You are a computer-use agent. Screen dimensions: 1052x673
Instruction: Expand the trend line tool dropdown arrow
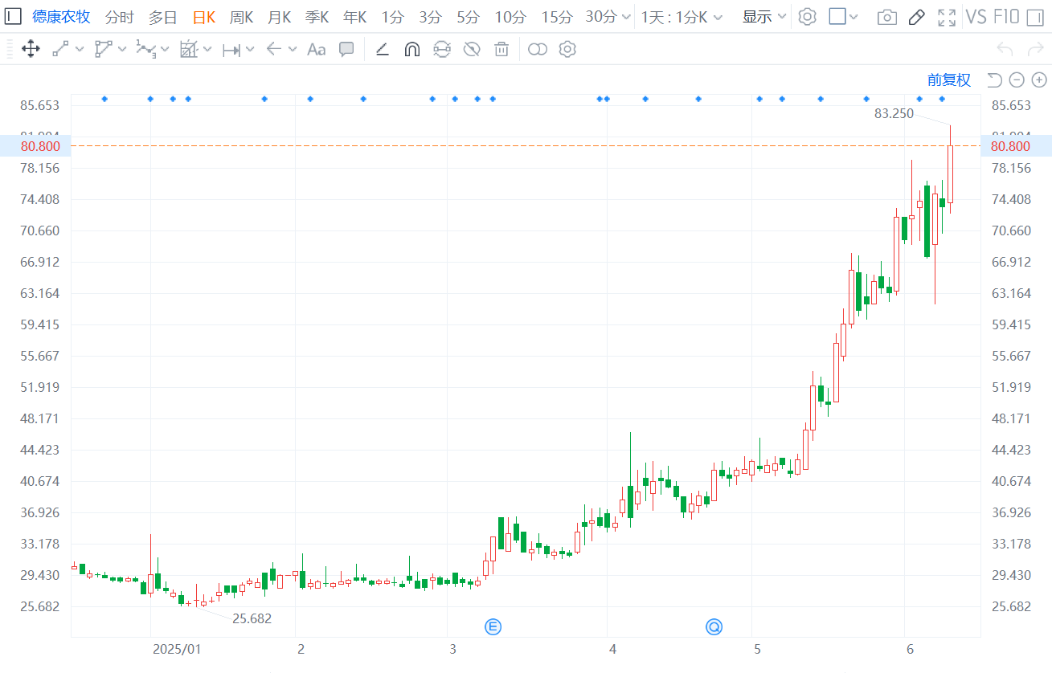(x=80, y=50)
